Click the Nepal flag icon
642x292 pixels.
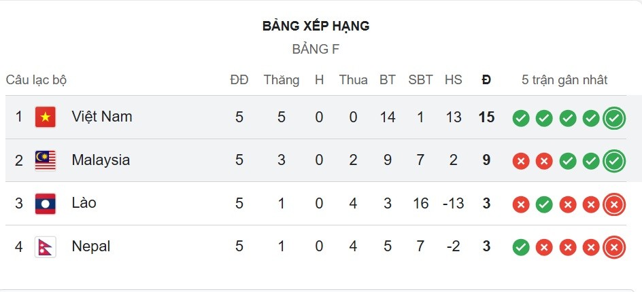coord(46,247)
